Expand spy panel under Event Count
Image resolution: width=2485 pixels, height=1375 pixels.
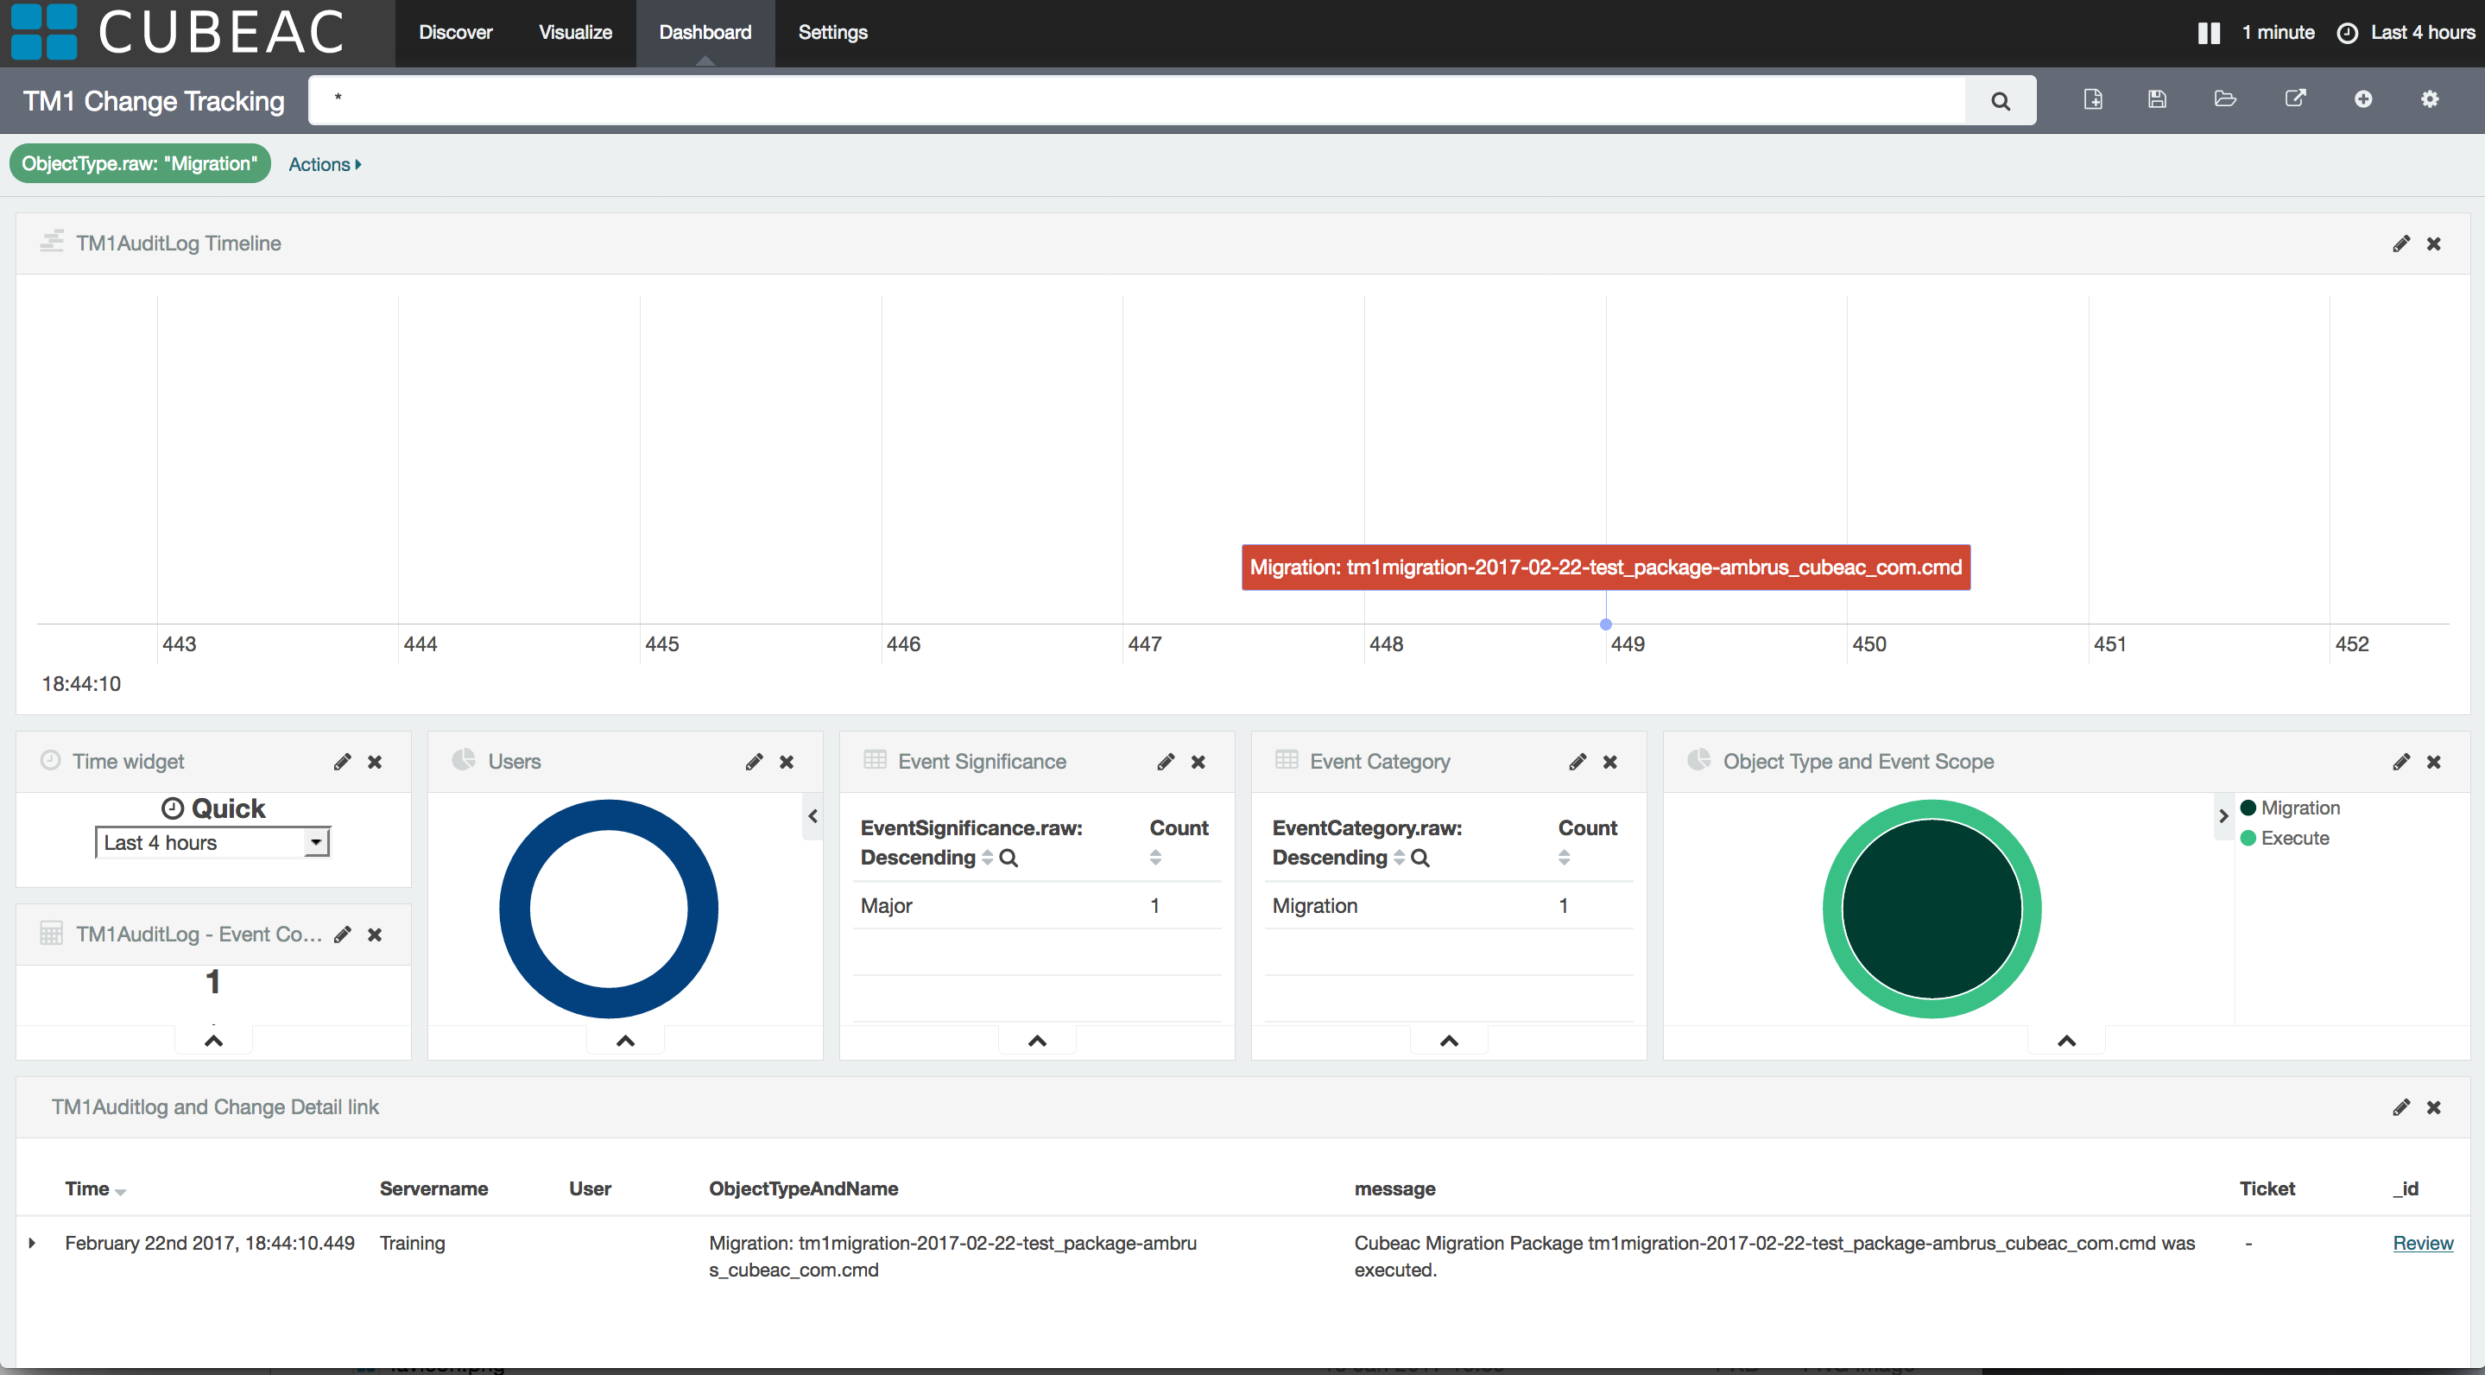pyautogui.click(x=213, y=1040)
